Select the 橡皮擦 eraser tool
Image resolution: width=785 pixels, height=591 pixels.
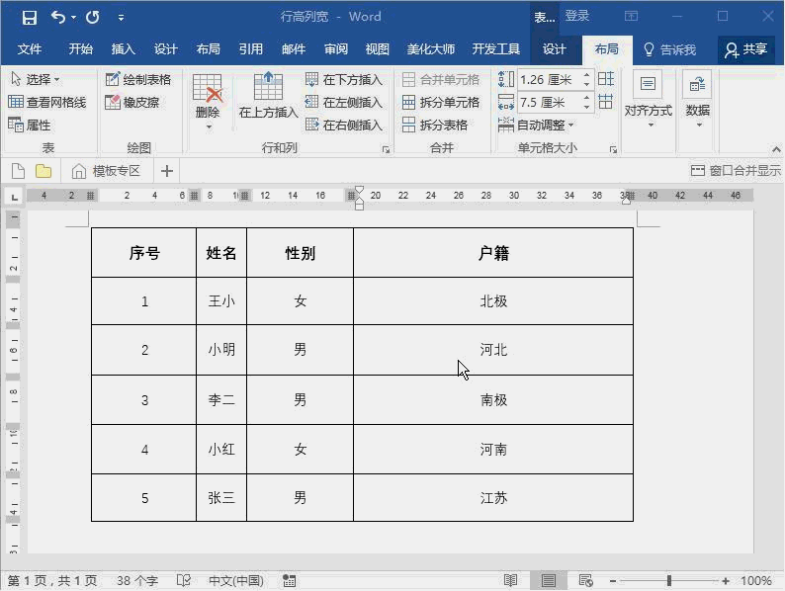[132, 102]
